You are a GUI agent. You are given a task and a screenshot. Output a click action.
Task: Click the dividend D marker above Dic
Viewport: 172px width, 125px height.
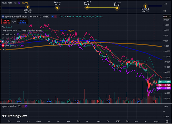[108, 101]
